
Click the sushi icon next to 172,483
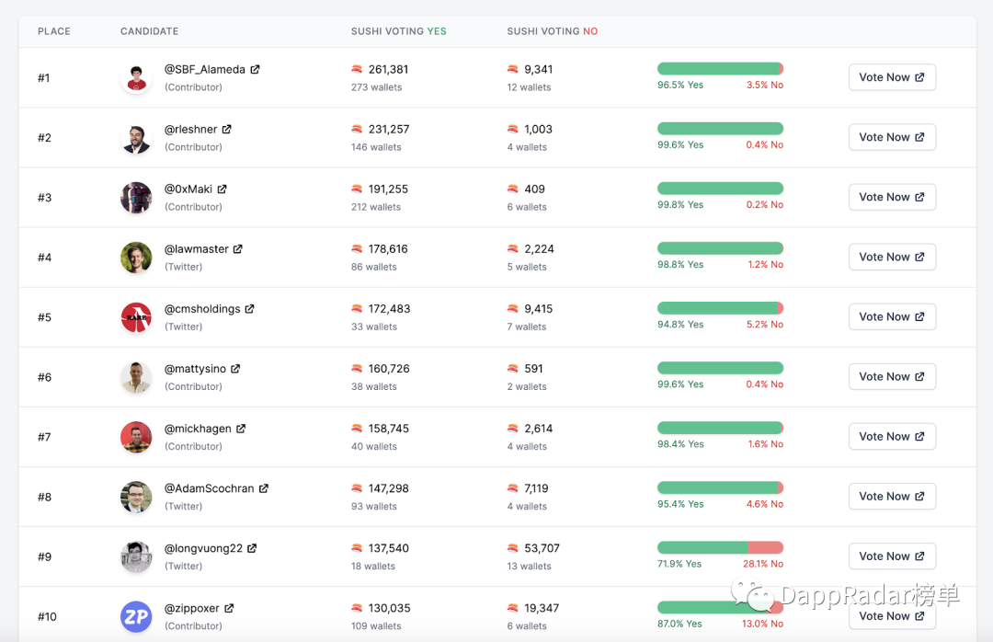357,309
